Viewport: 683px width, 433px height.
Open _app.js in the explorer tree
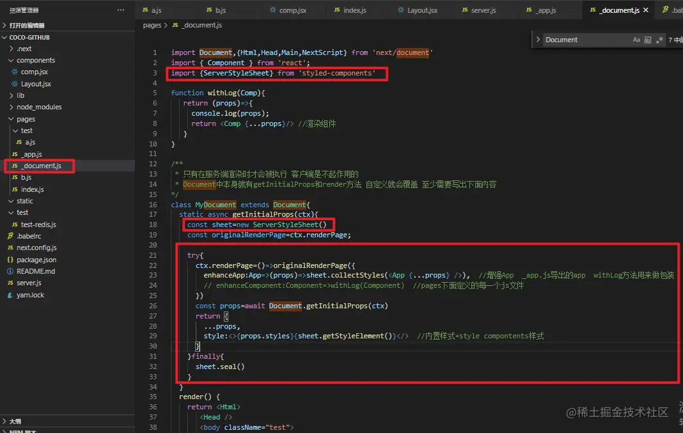(32, 154)
